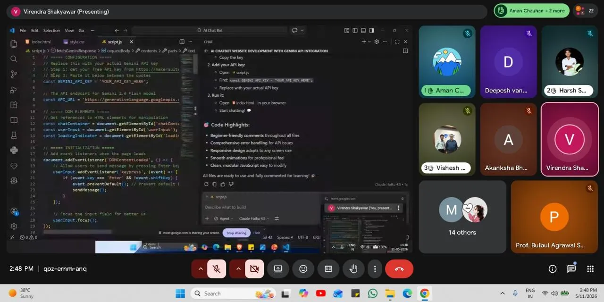The image size is (604, 302).
Task: Go back with the chat title arrow
Action: tap(206, 51)
